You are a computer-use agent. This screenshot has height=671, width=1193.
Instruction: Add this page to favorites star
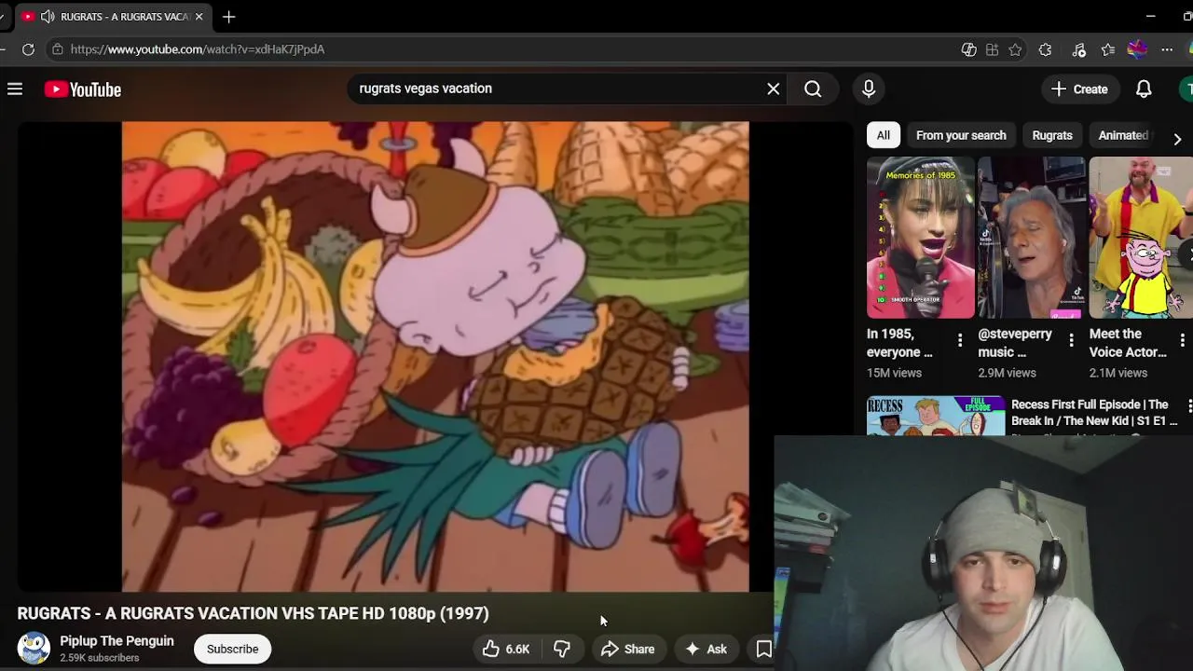click(x=1015, y=49)
